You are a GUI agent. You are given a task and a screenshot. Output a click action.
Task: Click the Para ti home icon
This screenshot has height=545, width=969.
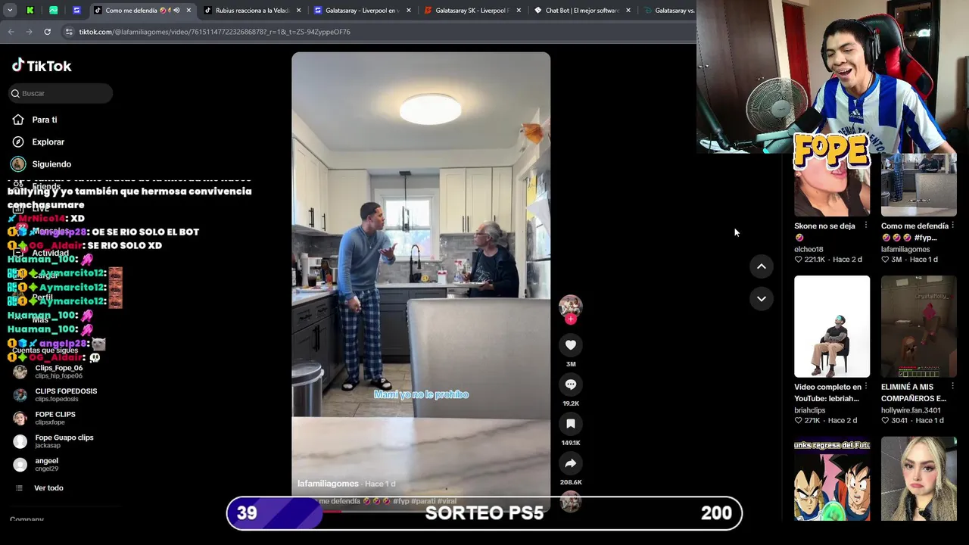coord(18,120)
